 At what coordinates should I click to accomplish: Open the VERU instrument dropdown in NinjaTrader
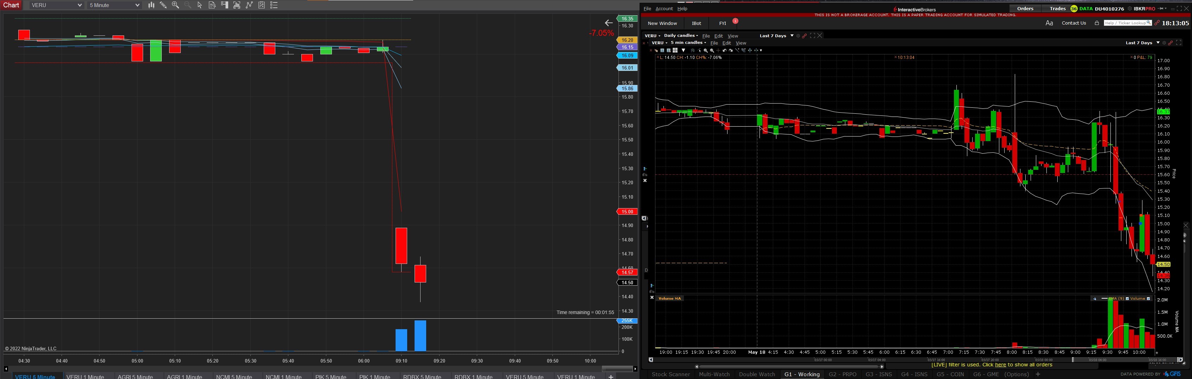click(x=79, y=5)
